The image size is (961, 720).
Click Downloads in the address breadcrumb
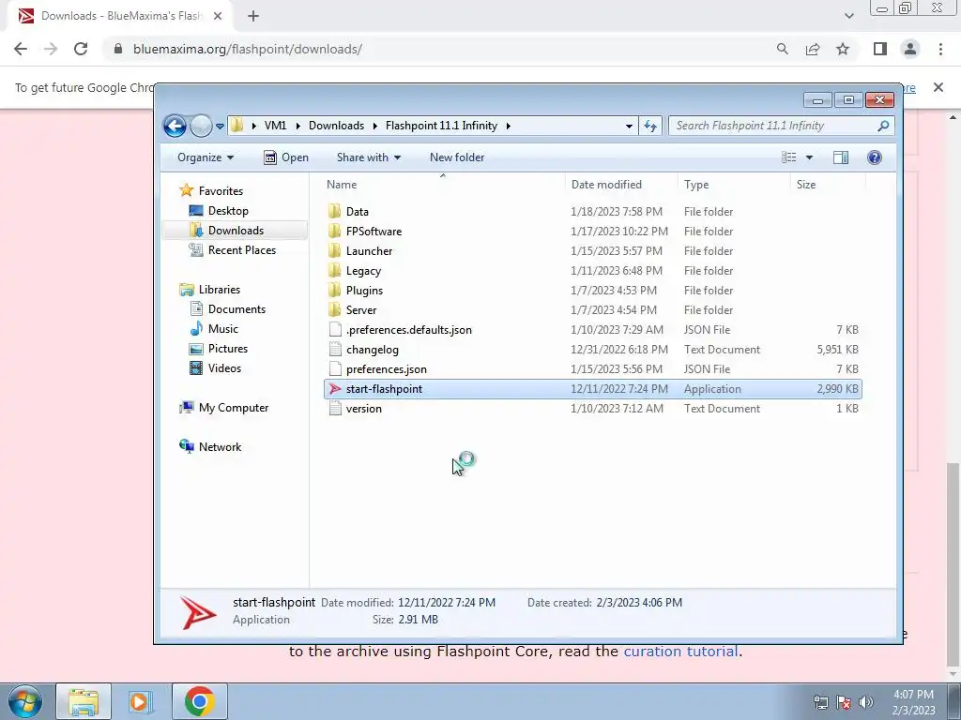click(x=336, y=126)
